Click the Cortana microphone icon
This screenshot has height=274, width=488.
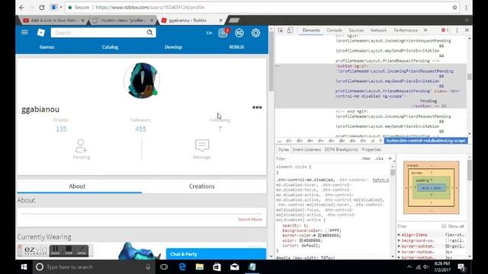tap(148, 267)
